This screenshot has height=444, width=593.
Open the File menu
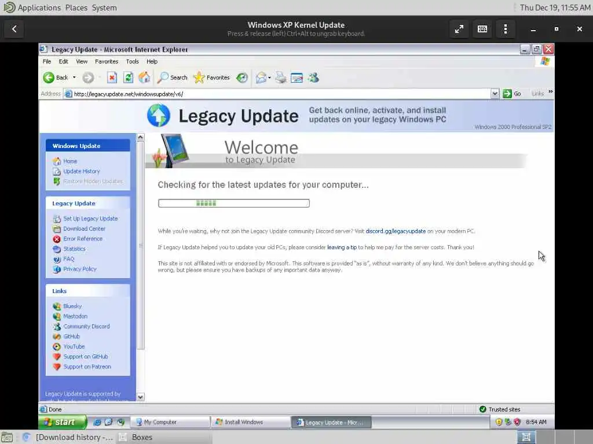(x=47, y=61)
